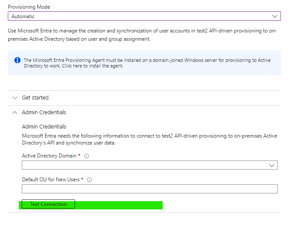The height and width of the screenshot is (228, 300).
Task: Click the Active Directory Domain label
Action: [49, 156]
